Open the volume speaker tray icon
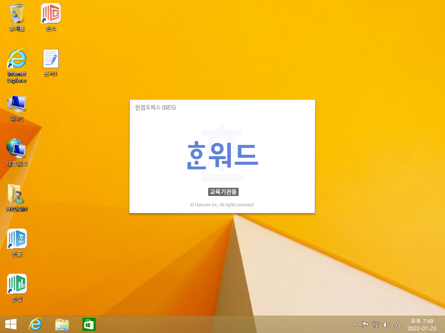Image resolution: width=445 pixels, height=333 pixels. [386, 325]
